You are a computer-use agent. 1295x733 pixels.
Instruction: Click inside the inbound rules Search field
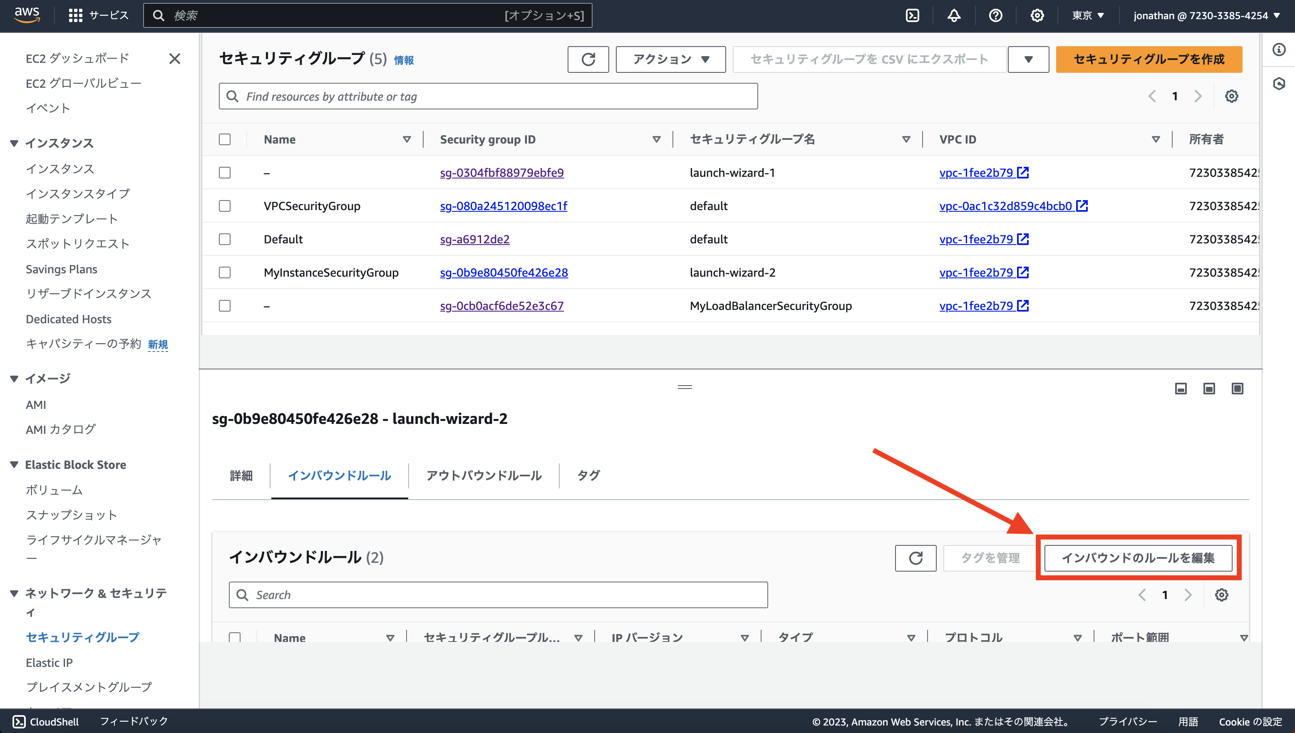(x=499, y=594)
